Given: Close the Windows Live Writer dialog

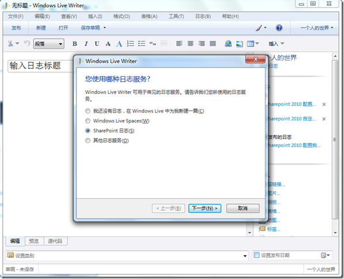Looking at the screenshot, I should point(255,59).
